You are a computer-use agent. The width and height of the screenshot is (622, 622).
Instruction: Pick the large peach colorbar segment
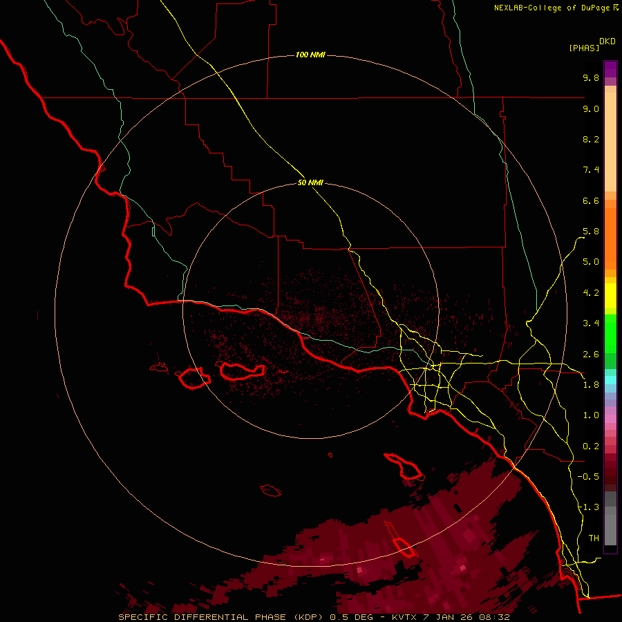[610, 142]
